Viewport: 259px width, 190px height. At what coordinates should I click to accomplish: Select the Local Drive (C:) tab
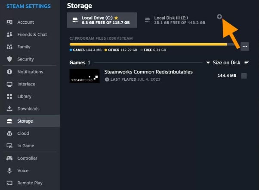pos(102,20)
